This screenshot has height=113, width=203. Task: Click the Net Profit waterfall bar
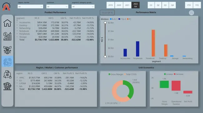point(188,92)
